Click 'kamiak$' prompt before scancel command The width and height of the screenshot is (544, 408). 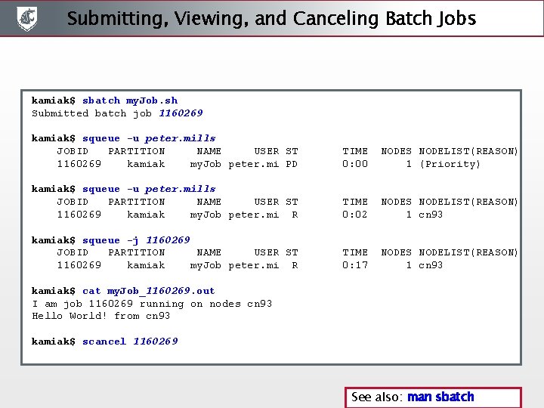click(54, 342)
